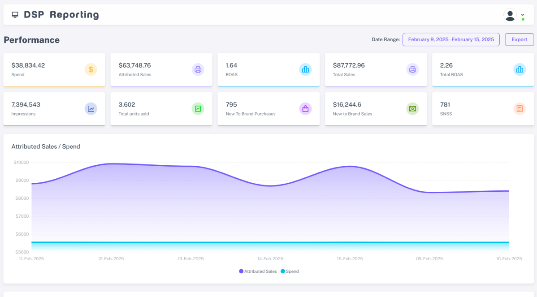Click the bar chart icon on ROAS card
The image size is (537, 297).
pos(305,69)
